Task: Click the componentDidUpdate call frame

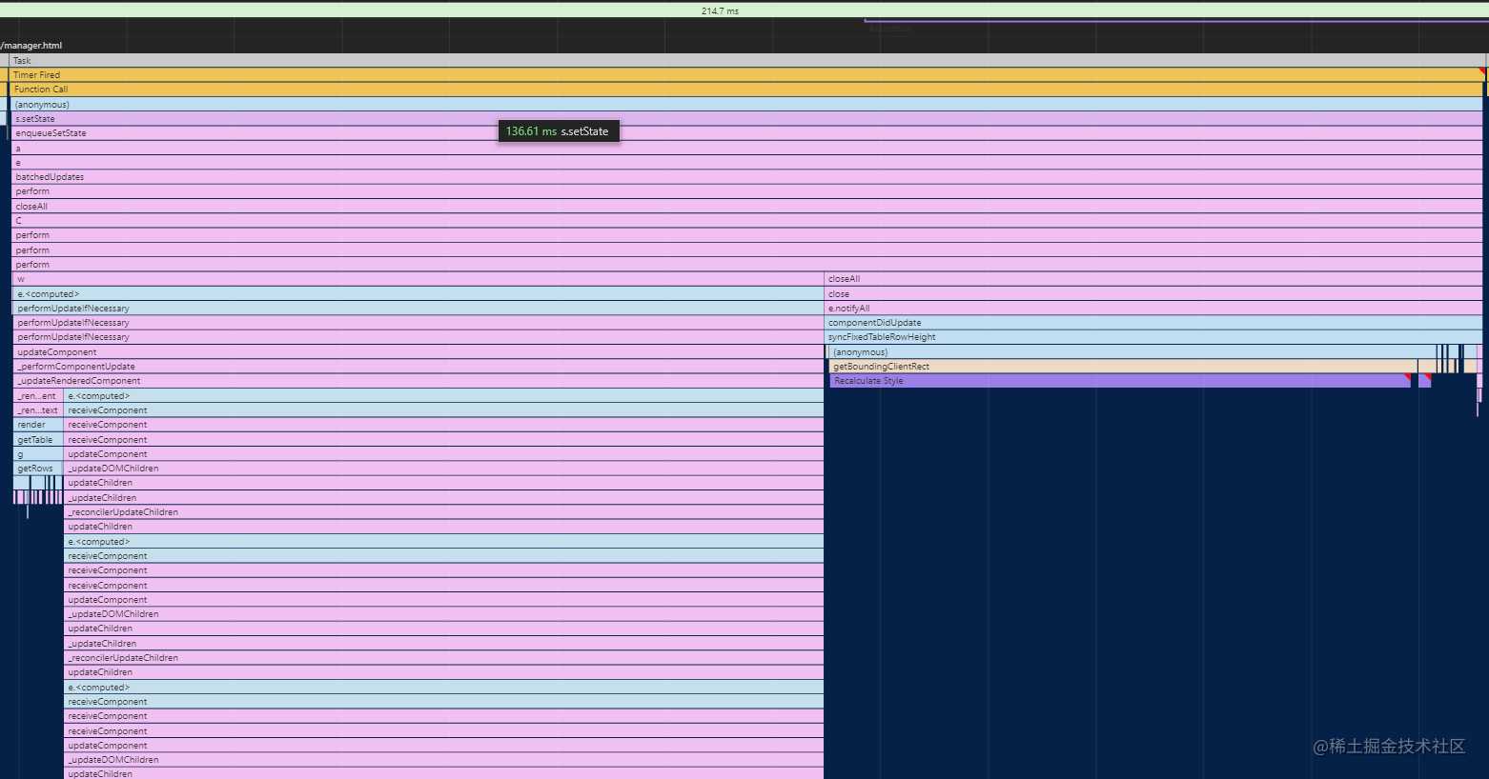Action: pos(1153,323)
